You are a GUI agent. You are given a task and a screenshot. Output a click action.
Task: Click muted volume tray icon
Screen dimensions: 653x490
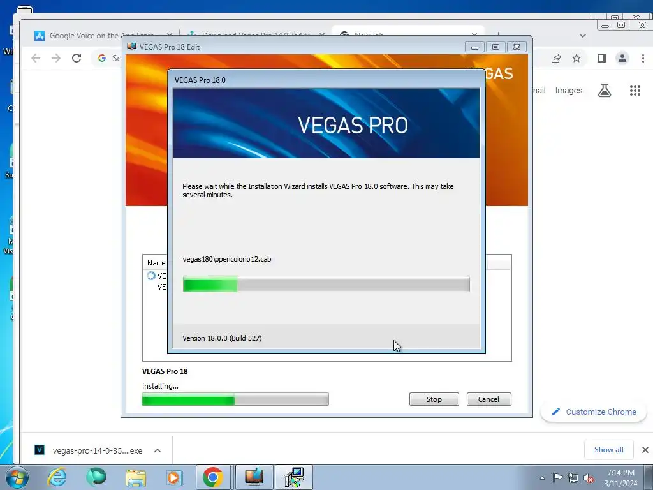(589, 479)
